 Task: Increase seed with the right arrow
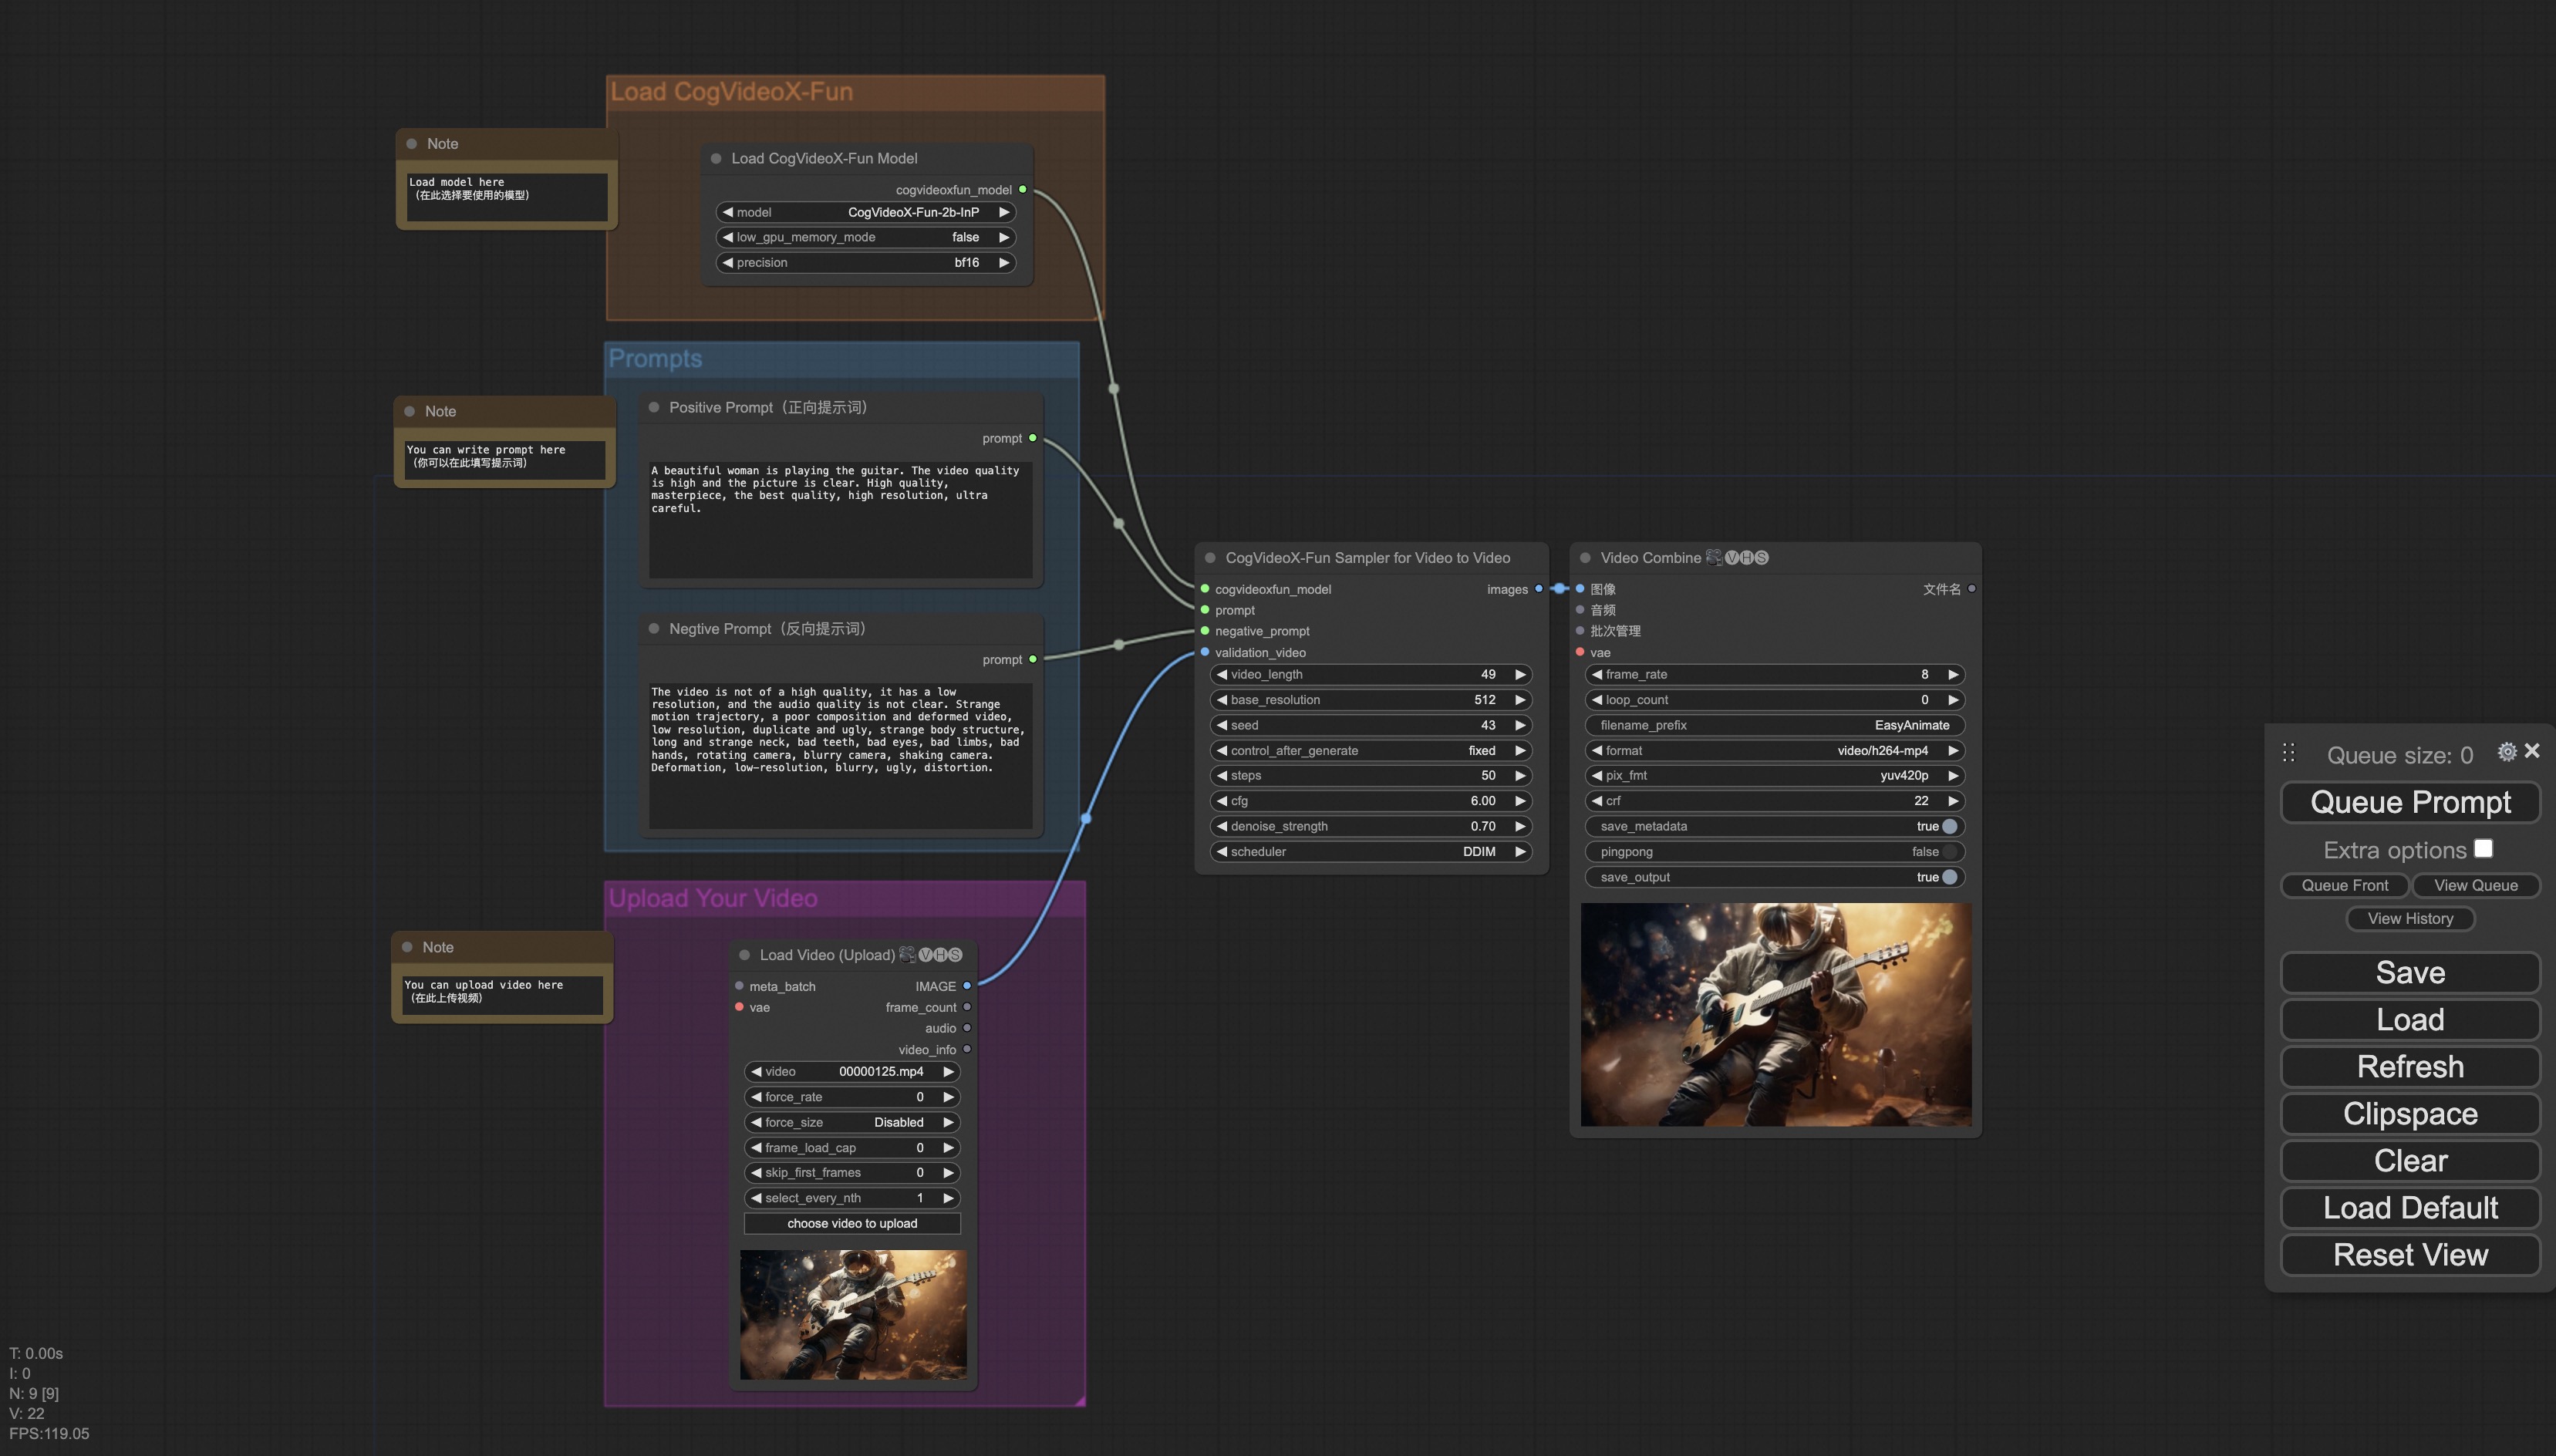[x=1520, y=725]
